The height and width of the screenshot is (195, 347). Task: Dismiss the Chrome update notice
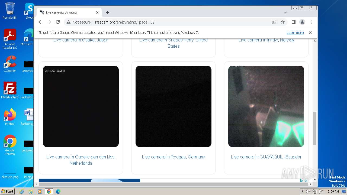pos(310,33)
